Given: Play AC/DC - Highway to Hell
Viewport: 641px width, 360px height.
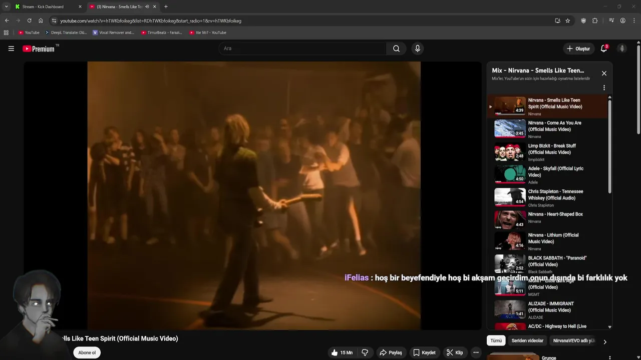Looking at the screenshot, I should click(547, 326).
